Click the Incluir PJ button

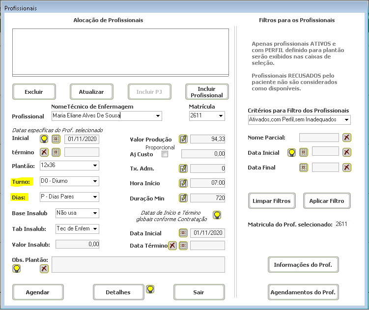click(x=149, y=92)
